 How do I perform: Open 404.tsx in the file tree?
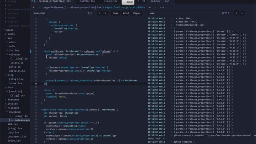coord(12,124)
